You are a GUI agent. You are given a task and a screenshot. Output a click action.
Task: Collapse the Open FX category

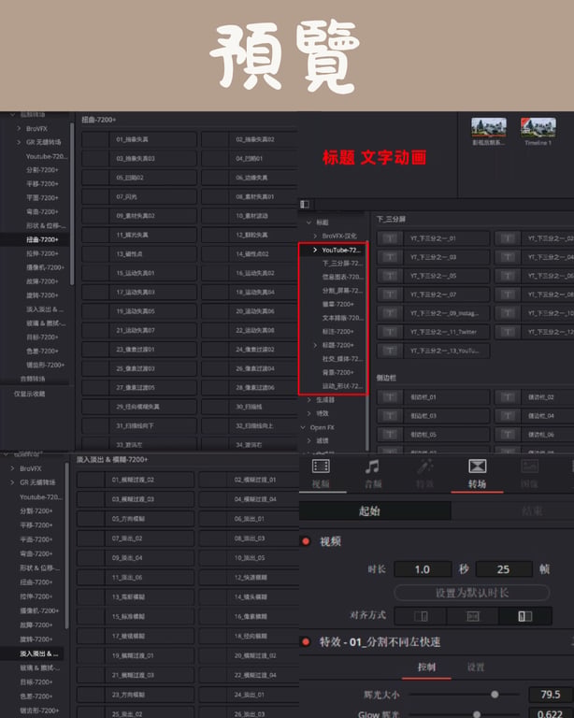tap(303, 427)
